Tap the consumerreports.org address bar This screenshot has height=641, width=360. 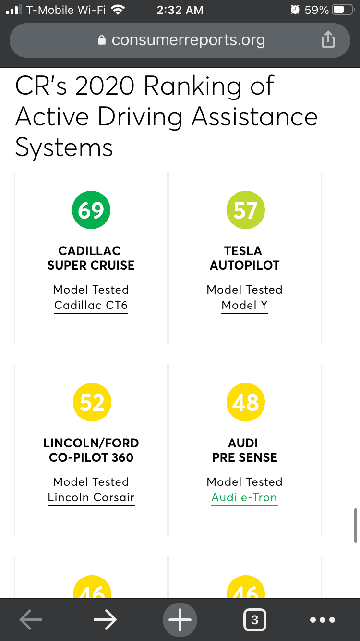pos(187,40)
